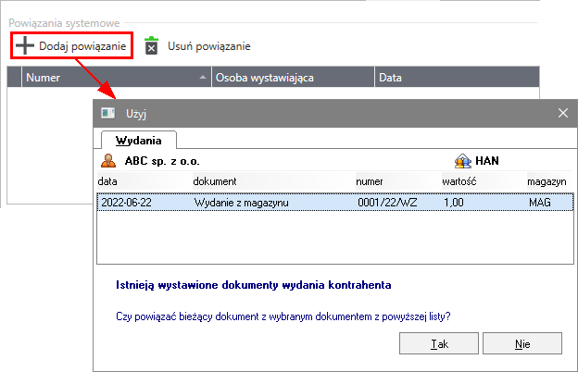Click the Usuń powiązanie label

[x=209, y=46]
